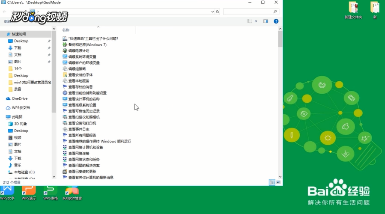Switch to details view in status bar
Viewport: 385px width, 214px height.
coord(272,182)
